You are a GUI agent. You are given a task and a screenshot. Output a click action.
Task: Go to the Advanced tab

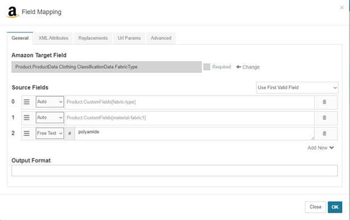tap(161, 38)
